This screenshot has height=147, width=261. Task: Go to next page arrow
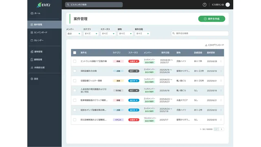click(x=221, y=129)
